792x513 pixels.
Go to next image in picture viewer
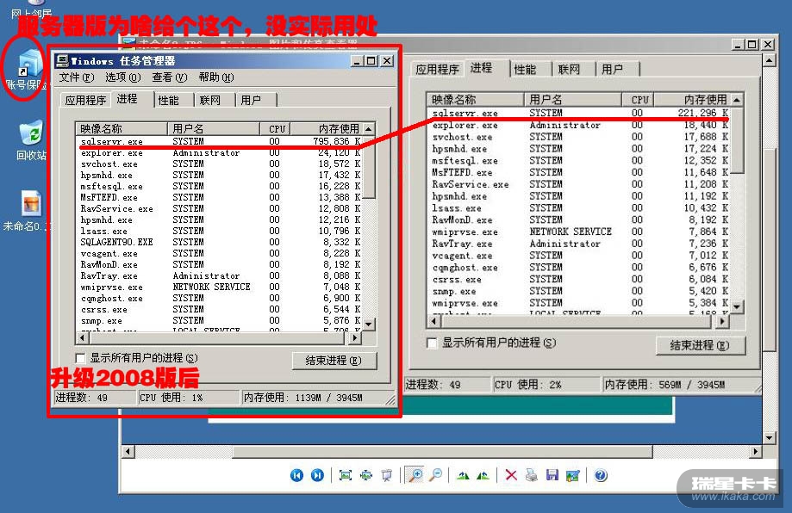(317, 475)
